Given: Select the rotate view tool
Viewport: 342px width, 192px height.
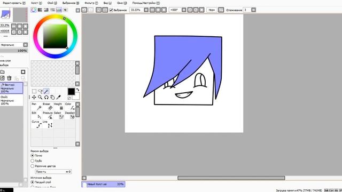Looking at the screenshot, I should 46,97.
